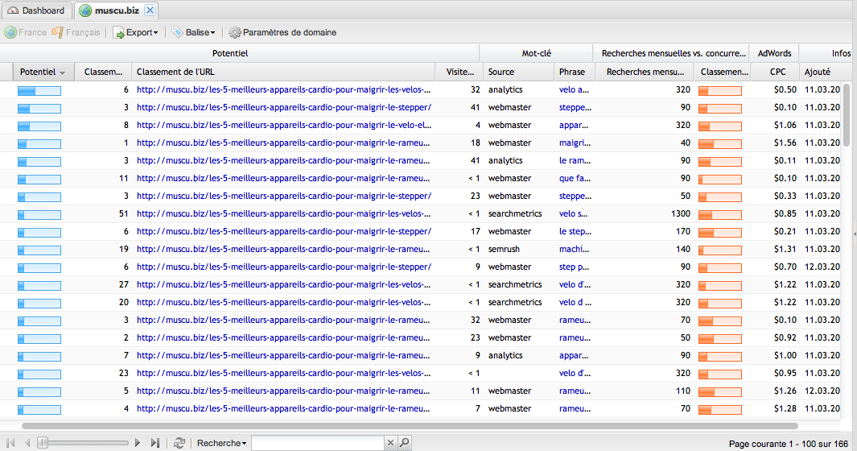The image size is (857, 451).
Task: Click the Mot-clé group header
Action: (x=536, y=53)
